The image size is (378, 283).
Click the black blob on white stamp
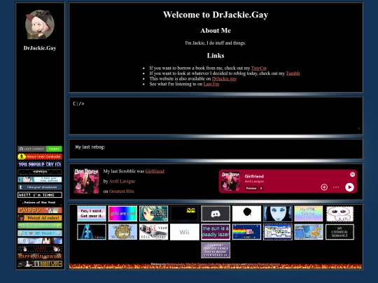tap(246, 213)
